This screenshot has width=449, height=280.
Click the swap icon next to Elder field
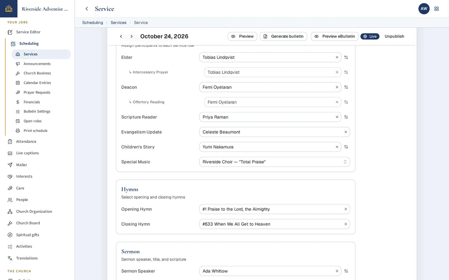coord(346,57)
